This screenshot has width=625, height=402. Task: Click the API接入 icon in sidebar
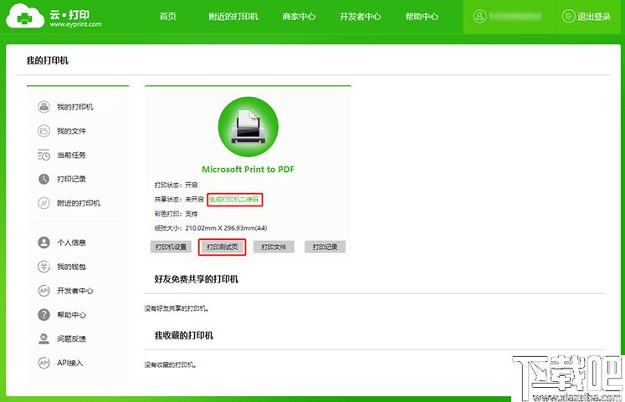44,363
